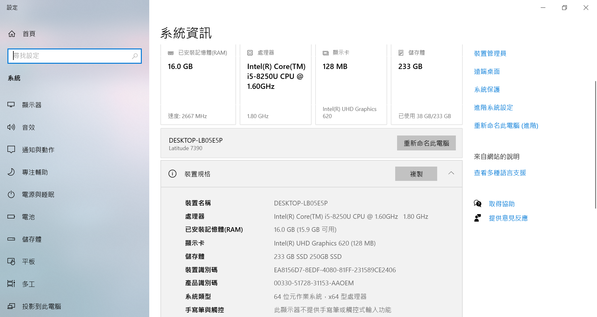Click the notification bubble icon beside 通知與動作
The image size is (597, 317).
point(11,149)
